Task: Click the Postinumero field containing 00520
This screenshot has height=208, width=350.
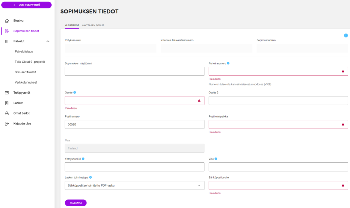Action: click(134, 124)
